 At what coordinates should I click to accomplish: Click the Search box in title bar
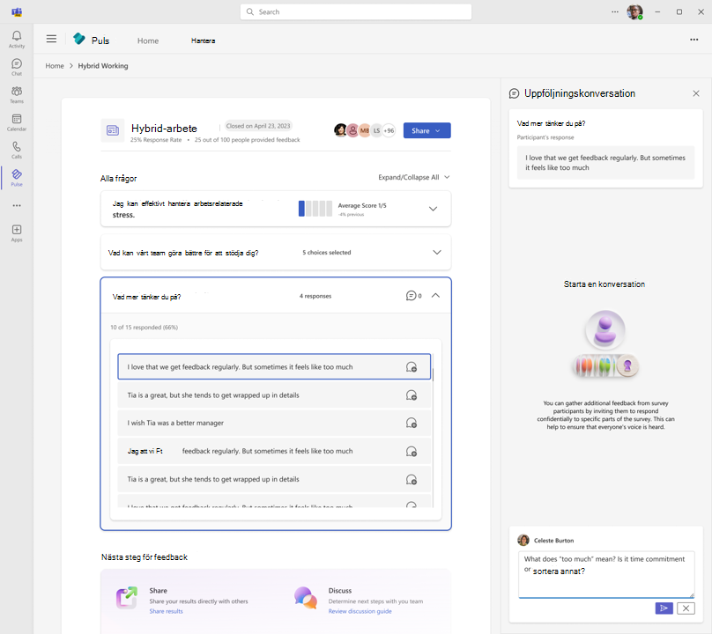click(x=356, y=11)
